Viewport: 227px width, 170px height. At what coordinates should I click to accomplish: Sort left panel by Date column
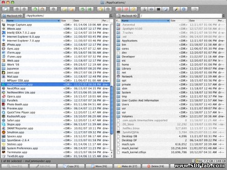tap(87, 21)
